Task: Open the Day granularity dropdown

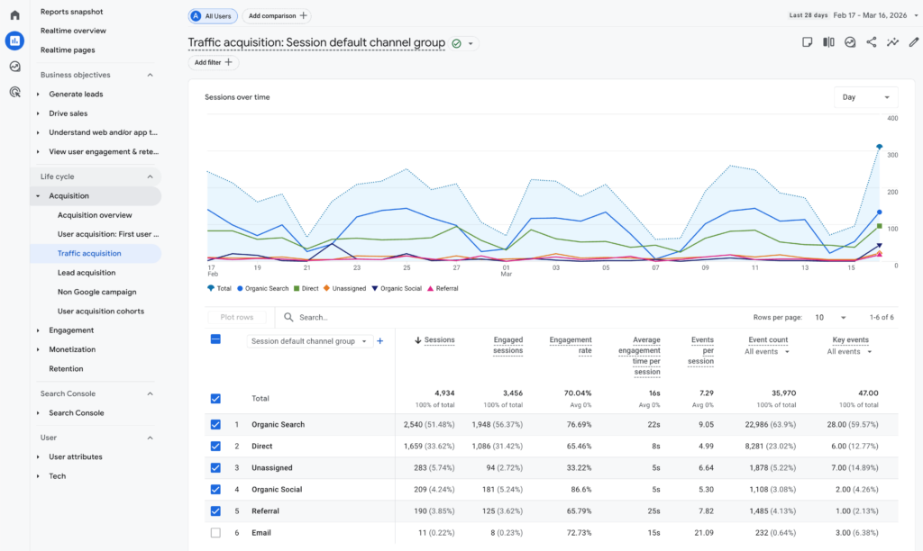Action: point(864,96)
